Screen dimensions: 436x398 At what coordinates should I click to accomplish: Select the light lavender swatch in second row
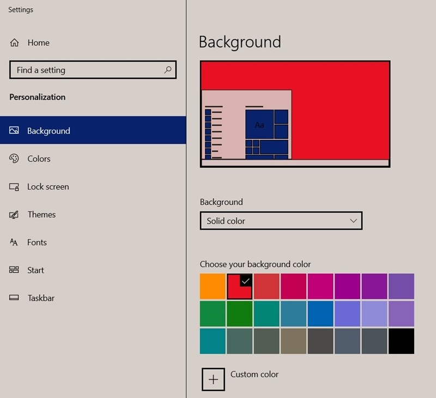374,314
